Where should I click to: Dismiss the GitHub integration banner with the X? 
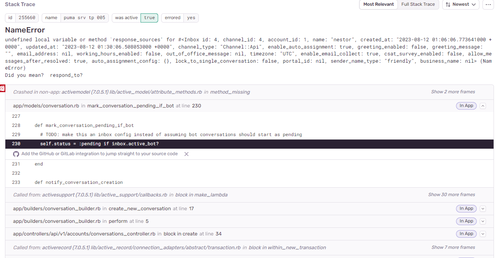pyautogui.click(x=186, y=154)
